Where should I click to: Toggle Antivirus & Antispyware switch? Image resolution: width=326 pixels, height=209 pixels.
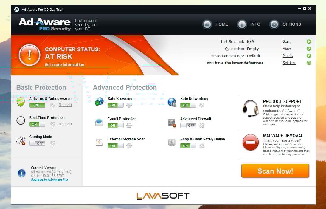tap(37, 105)
